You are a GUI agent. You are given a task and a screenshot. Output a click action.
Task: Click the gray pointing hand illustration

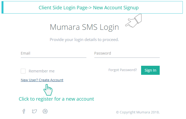(134, 21)
